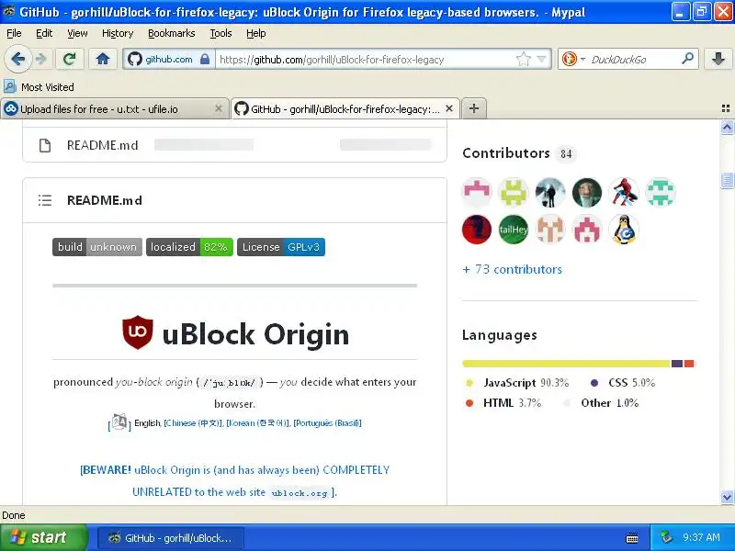
Task: Open the Korean translation link
Action: [x=258, y=423]
